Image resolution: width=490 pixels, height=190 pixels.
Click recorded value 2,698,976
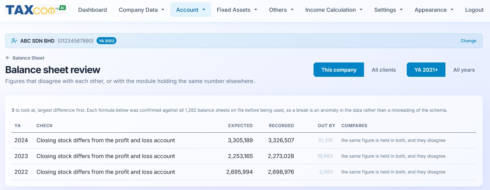(281, 172)
